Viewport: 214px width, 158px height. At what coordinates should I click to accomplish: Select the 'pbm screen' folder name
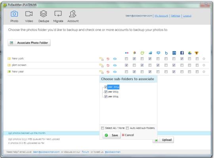pos(19,65)
